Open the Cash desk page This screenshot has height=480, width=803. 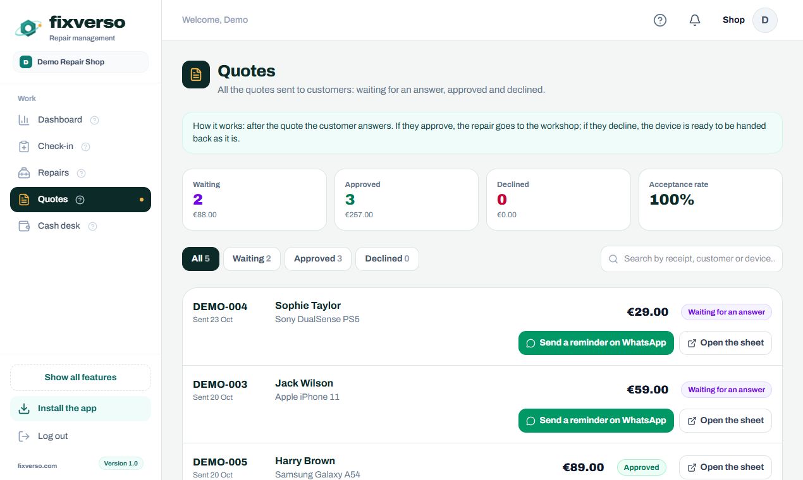tap(80, 226)
